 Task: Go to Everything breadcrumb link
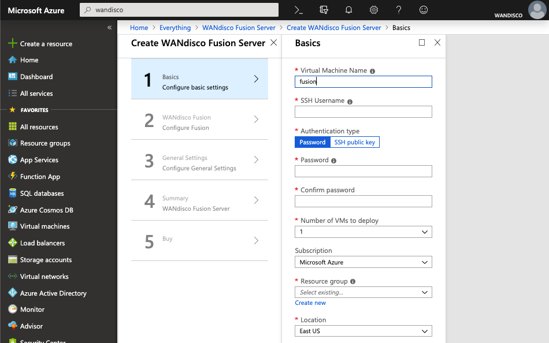click(175, 28)
